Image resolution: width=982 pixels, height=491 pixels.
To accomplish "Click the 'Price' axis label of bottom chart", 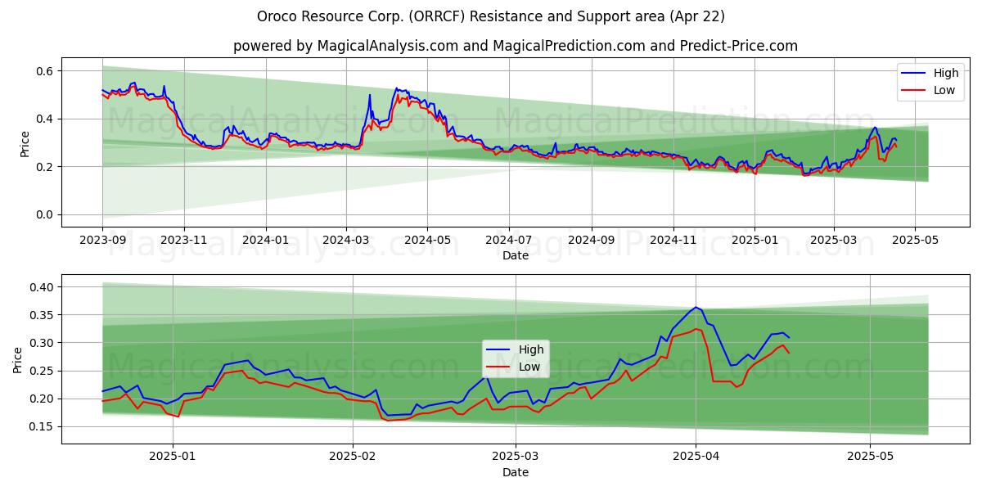I will [17, 359].
